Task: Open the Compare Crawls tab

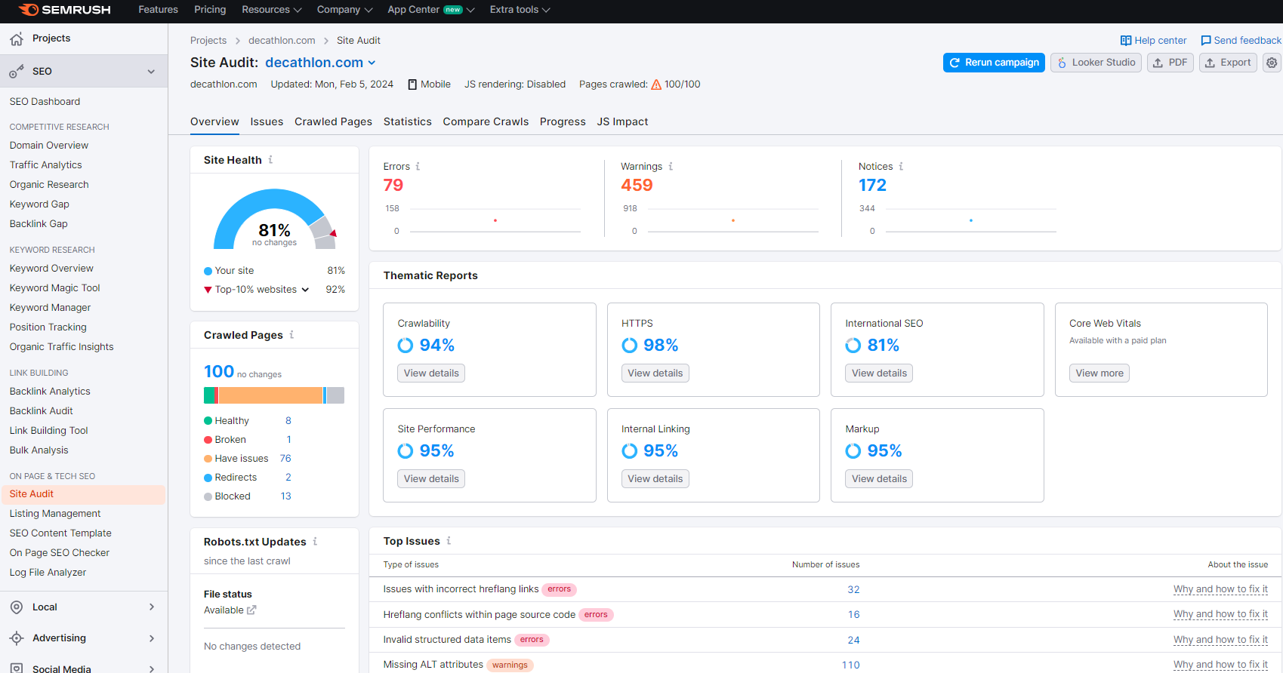Action: [x=486, y=122]
